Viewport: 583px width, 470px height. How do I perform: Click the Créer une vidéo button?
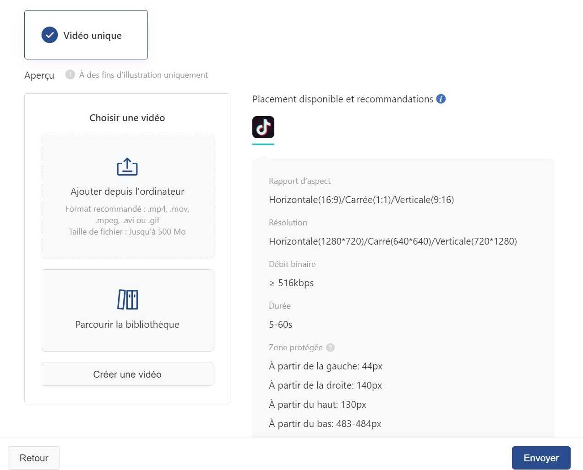(127, 374)
